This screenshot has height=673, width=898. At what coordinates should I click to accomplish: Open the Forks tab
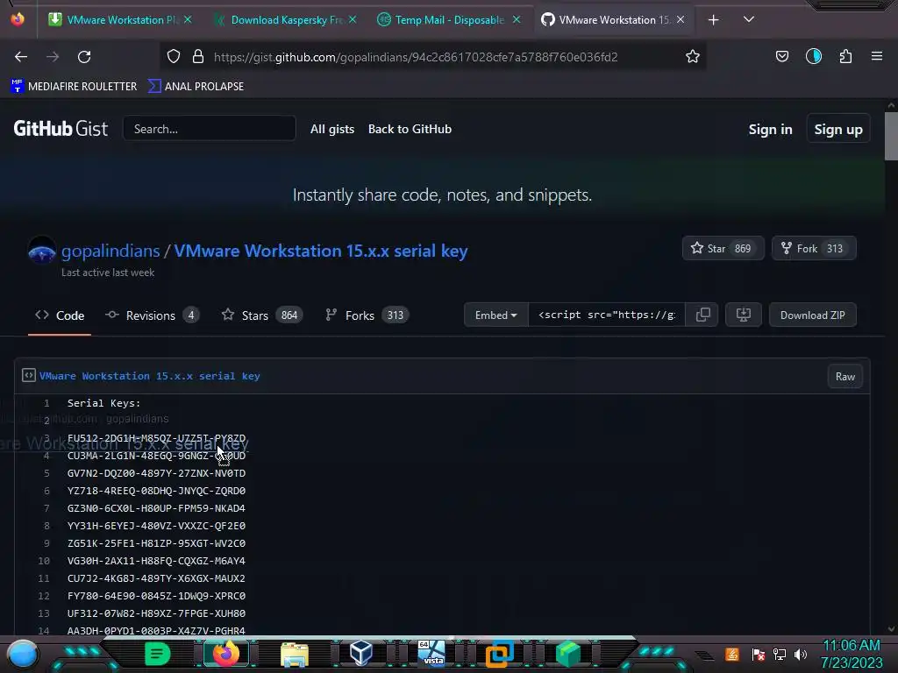[x=367, y=315]
